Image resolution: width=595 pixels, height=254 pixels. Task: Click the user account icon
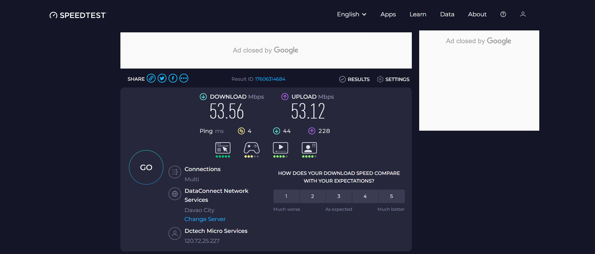(x=523, y=14)
